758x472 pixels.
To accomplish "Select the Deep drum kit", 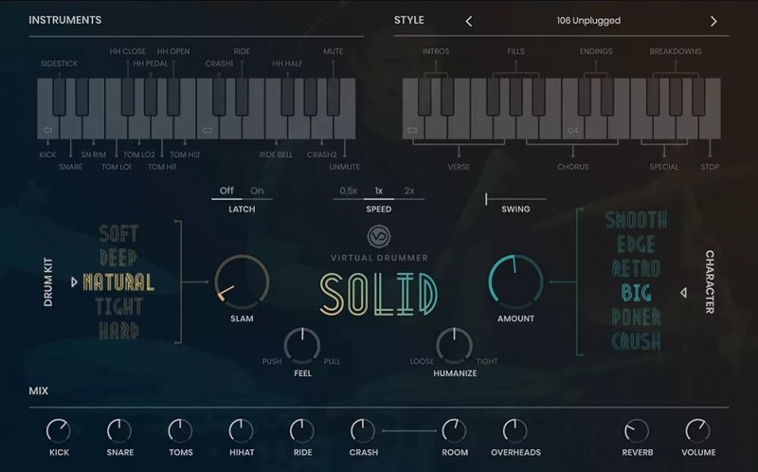I will click(x=118, y=257).
